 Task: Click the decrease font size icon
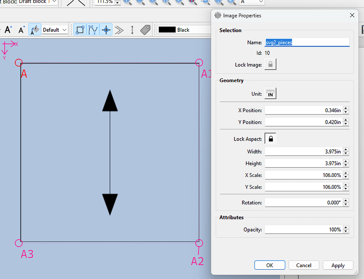(x=22, y=30)
